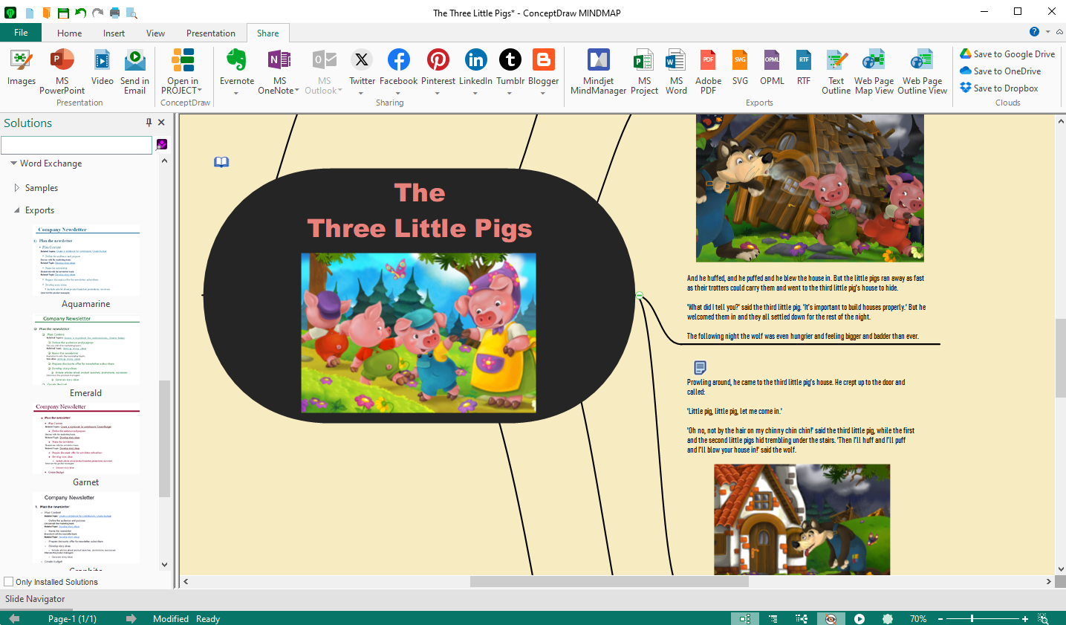Open the notes book icon on canvas
The image size is (1066, 625).
tap(221, 162)
